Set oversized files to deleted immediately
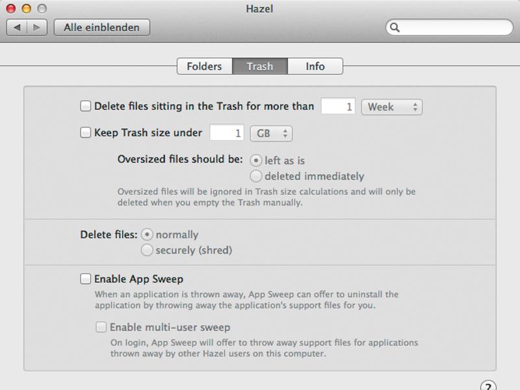The height and width of the screenshot is (390, 520). 256,176
